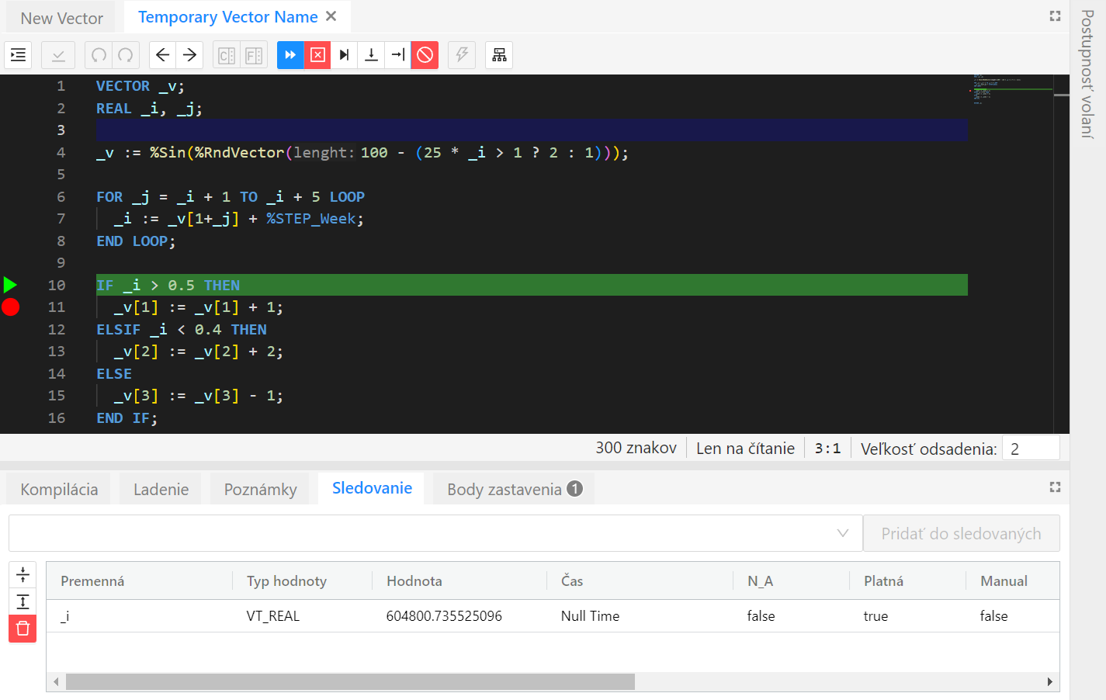Image resolution: width=1106 pixels, height=700 pixels.
Task: Switch to the Ladenie tab
Action: click(x=160, y=488)
